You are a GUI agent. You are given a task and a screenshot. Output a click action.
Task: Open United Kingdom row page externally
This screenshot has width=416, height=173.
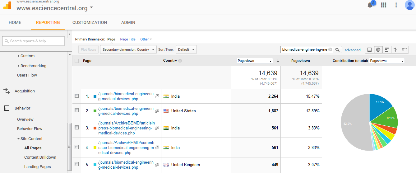tap(157, 165)
